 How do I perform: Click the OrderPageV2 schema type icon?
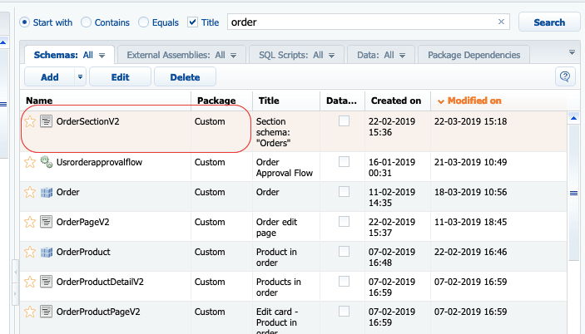(47, 222)
